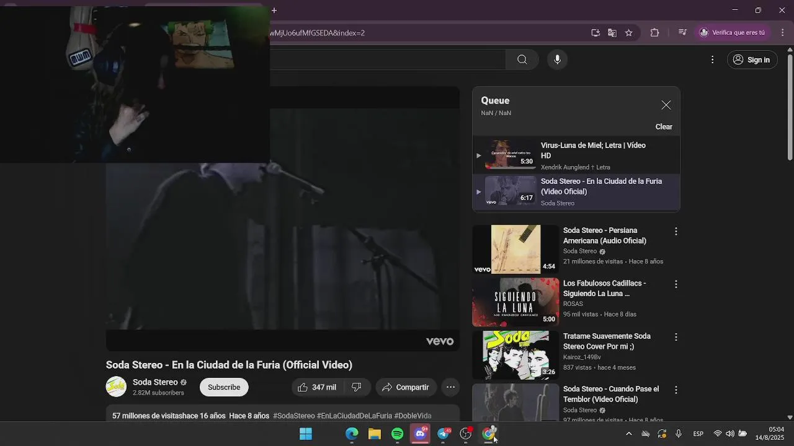This screenshot has width=794, height=446.
Task: Open the translate page icon in address bar
Action: pyautogui.click(x=612, y=33)
